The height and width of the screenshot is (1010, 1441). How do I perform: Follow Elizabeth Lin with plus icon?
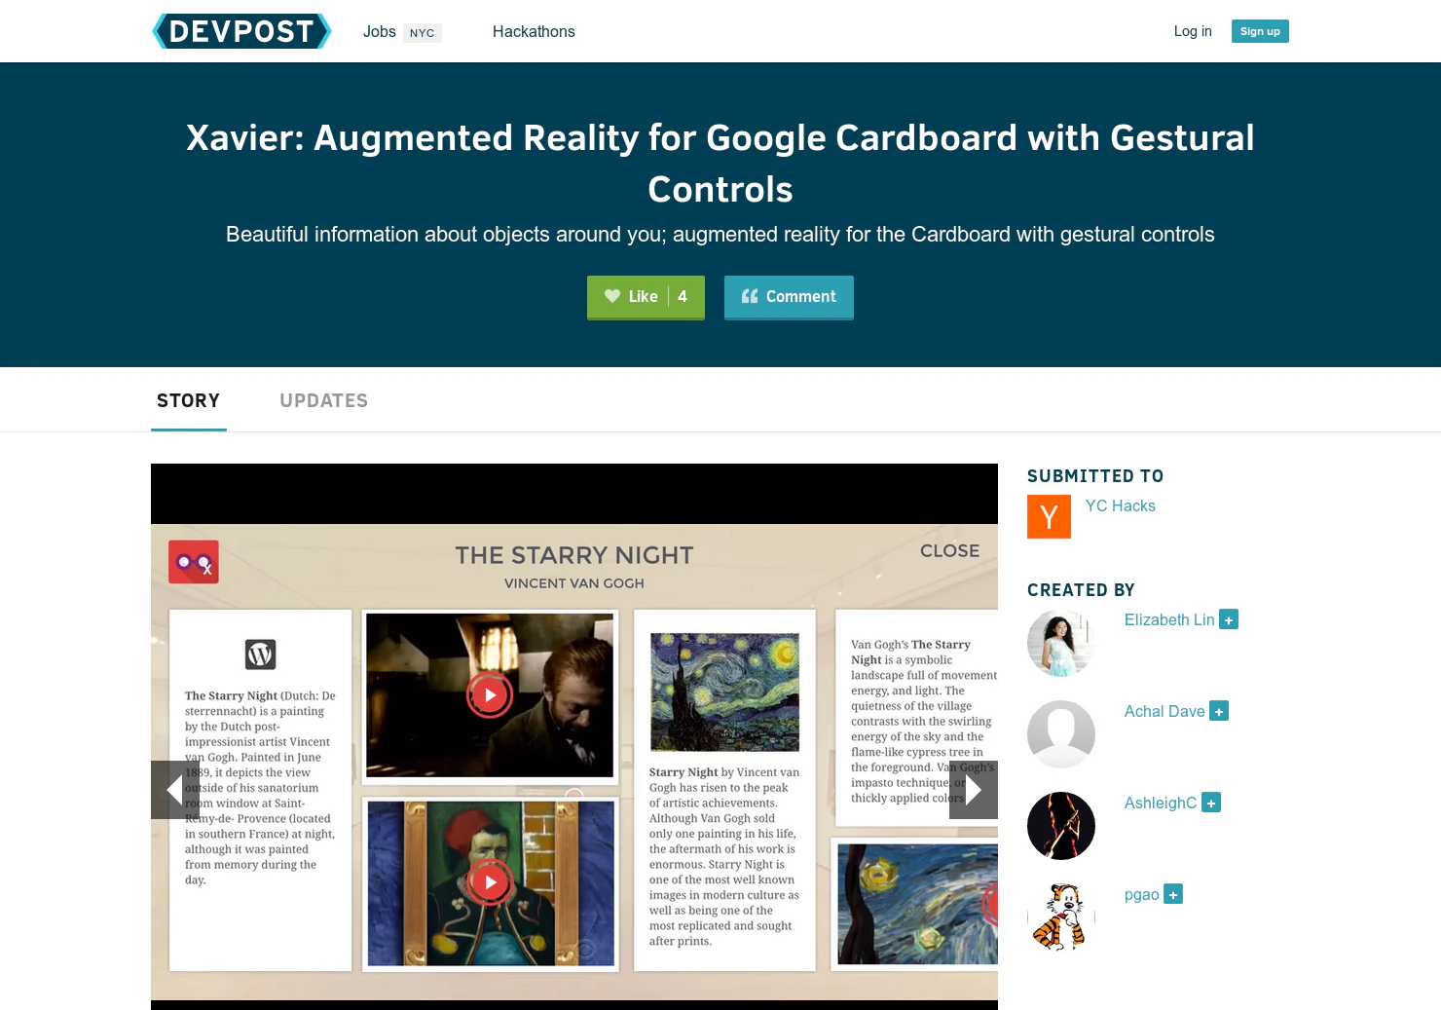coord(1229,619)
